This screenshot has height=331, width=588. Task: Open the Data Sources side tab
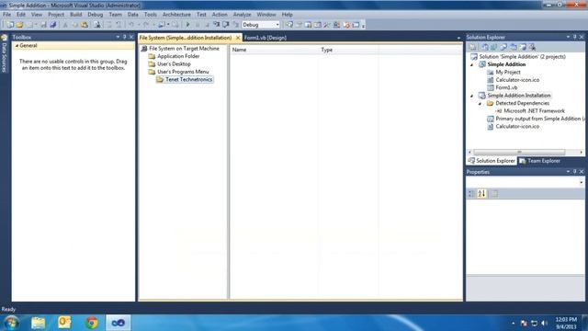point(4,53)
